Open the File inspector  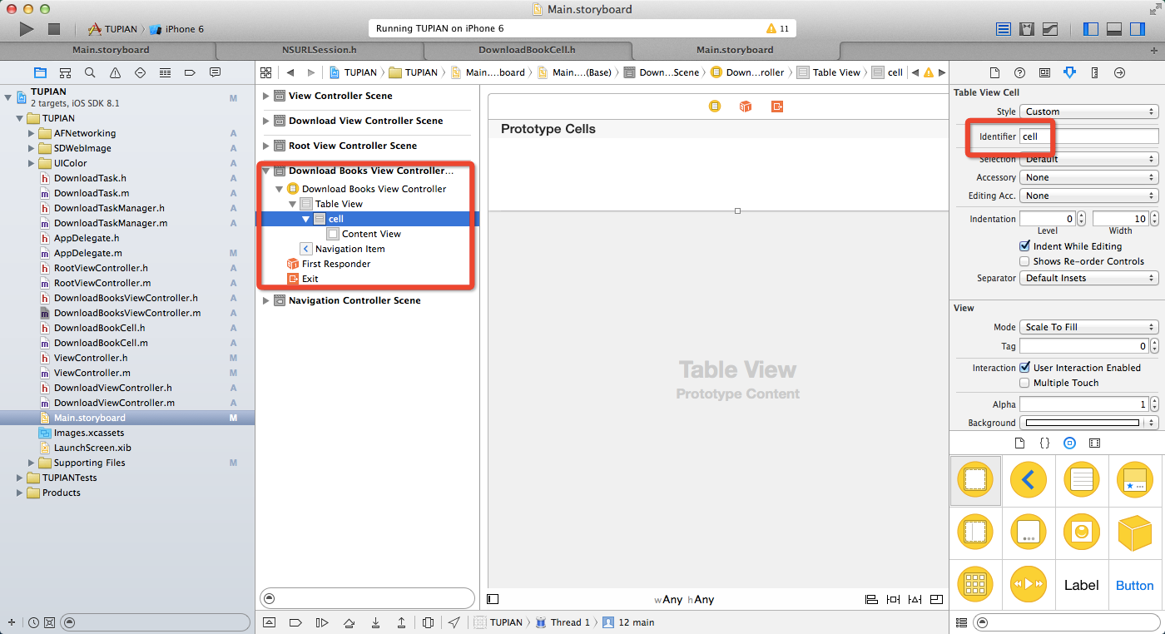pos(994,72)
